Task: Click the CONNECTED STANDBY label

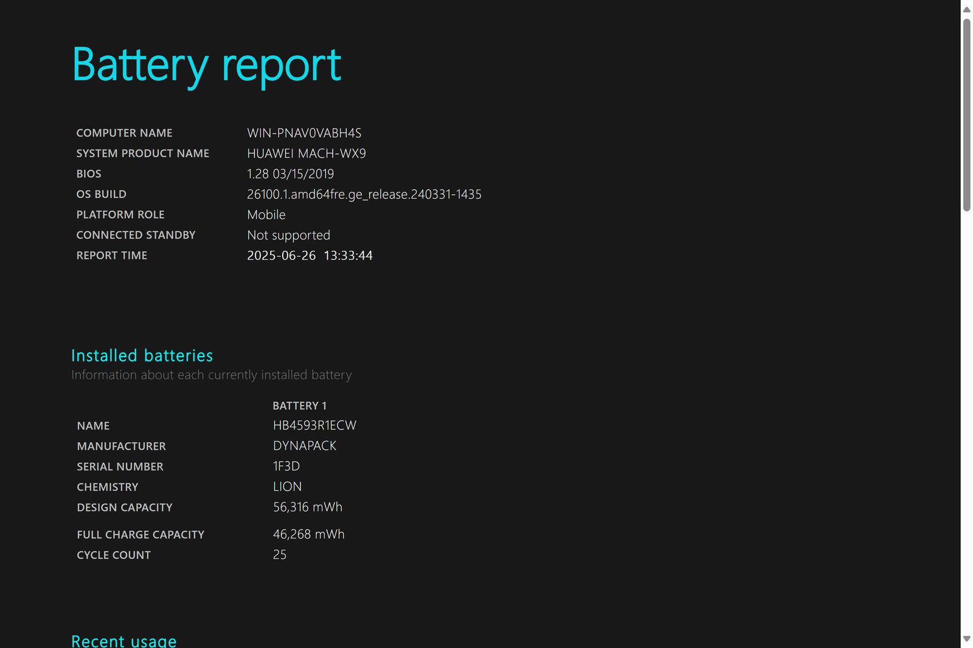Action: pos(136,235)
